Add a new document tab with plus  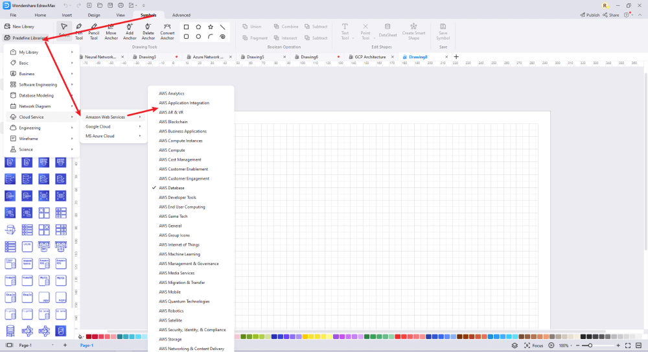click(x=456, y=56)
